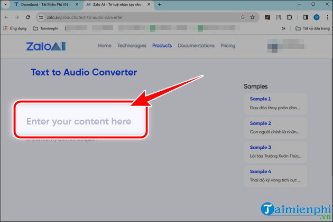Click the address bar URL zalo.ai/products
The height and width of the screenshot is (222, 333).
[85, 17]
